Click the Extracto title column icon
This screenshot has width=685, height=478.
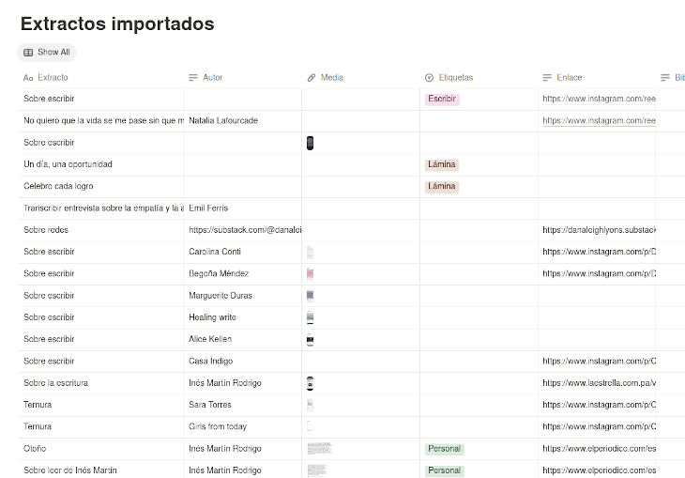[x=28, y=78]
